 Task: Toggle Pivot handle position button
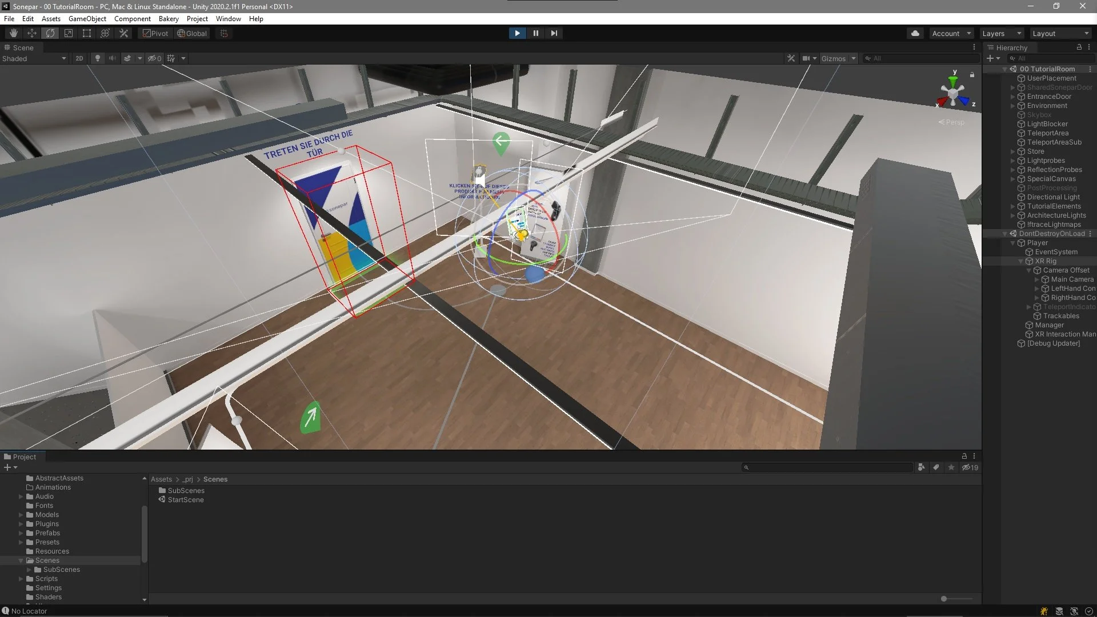pos(155,33)
